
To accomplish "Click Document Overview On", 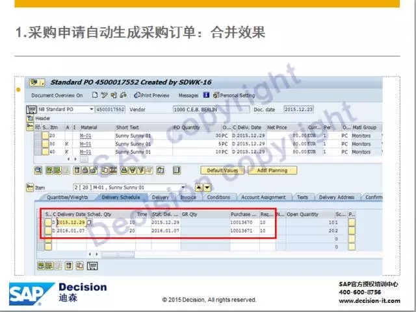I will (x=57, y=95).
